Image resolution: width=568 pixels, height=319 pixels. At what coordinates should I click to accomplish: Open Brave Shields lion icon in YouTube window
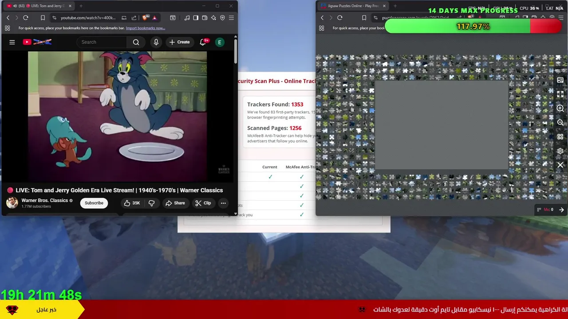(145, 18)
